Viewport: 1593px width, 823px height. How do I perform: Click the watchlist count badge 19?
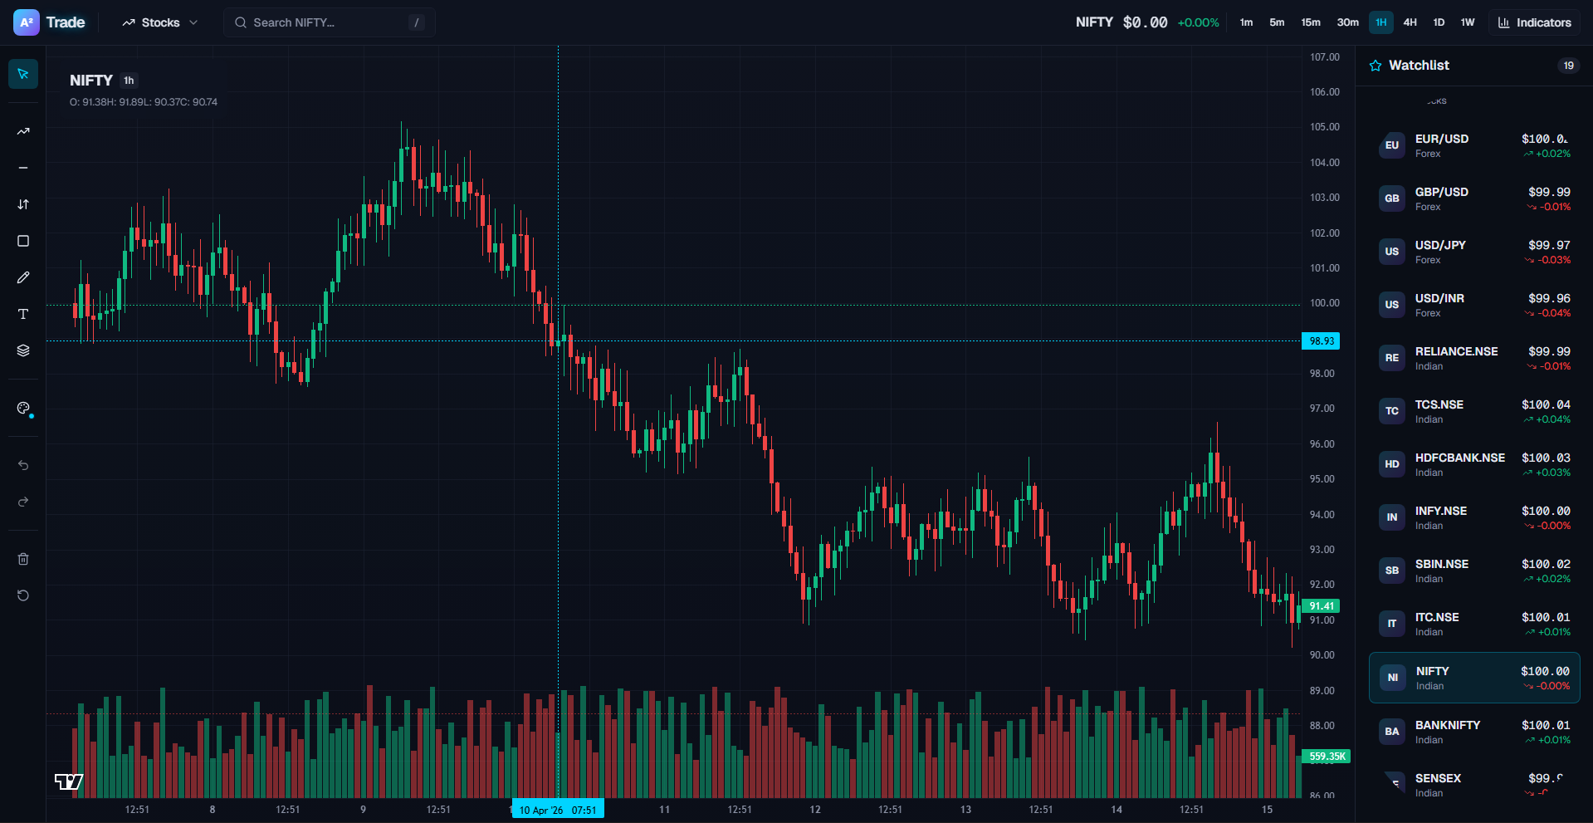coord(1568,66)
